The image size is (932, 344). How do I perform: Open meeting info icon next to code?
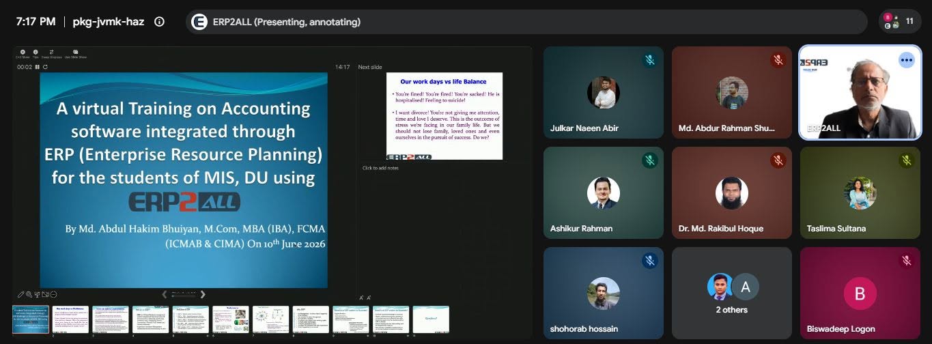(x=159, y=21)
